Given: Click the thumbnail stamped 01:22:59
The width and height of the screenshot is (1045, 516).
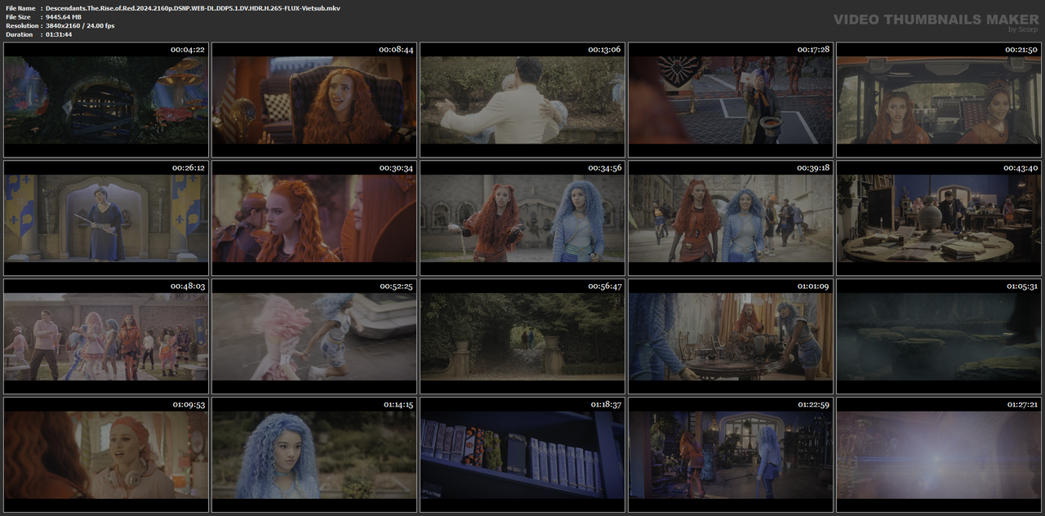Looking at the screenshot, I should point(731,455).
